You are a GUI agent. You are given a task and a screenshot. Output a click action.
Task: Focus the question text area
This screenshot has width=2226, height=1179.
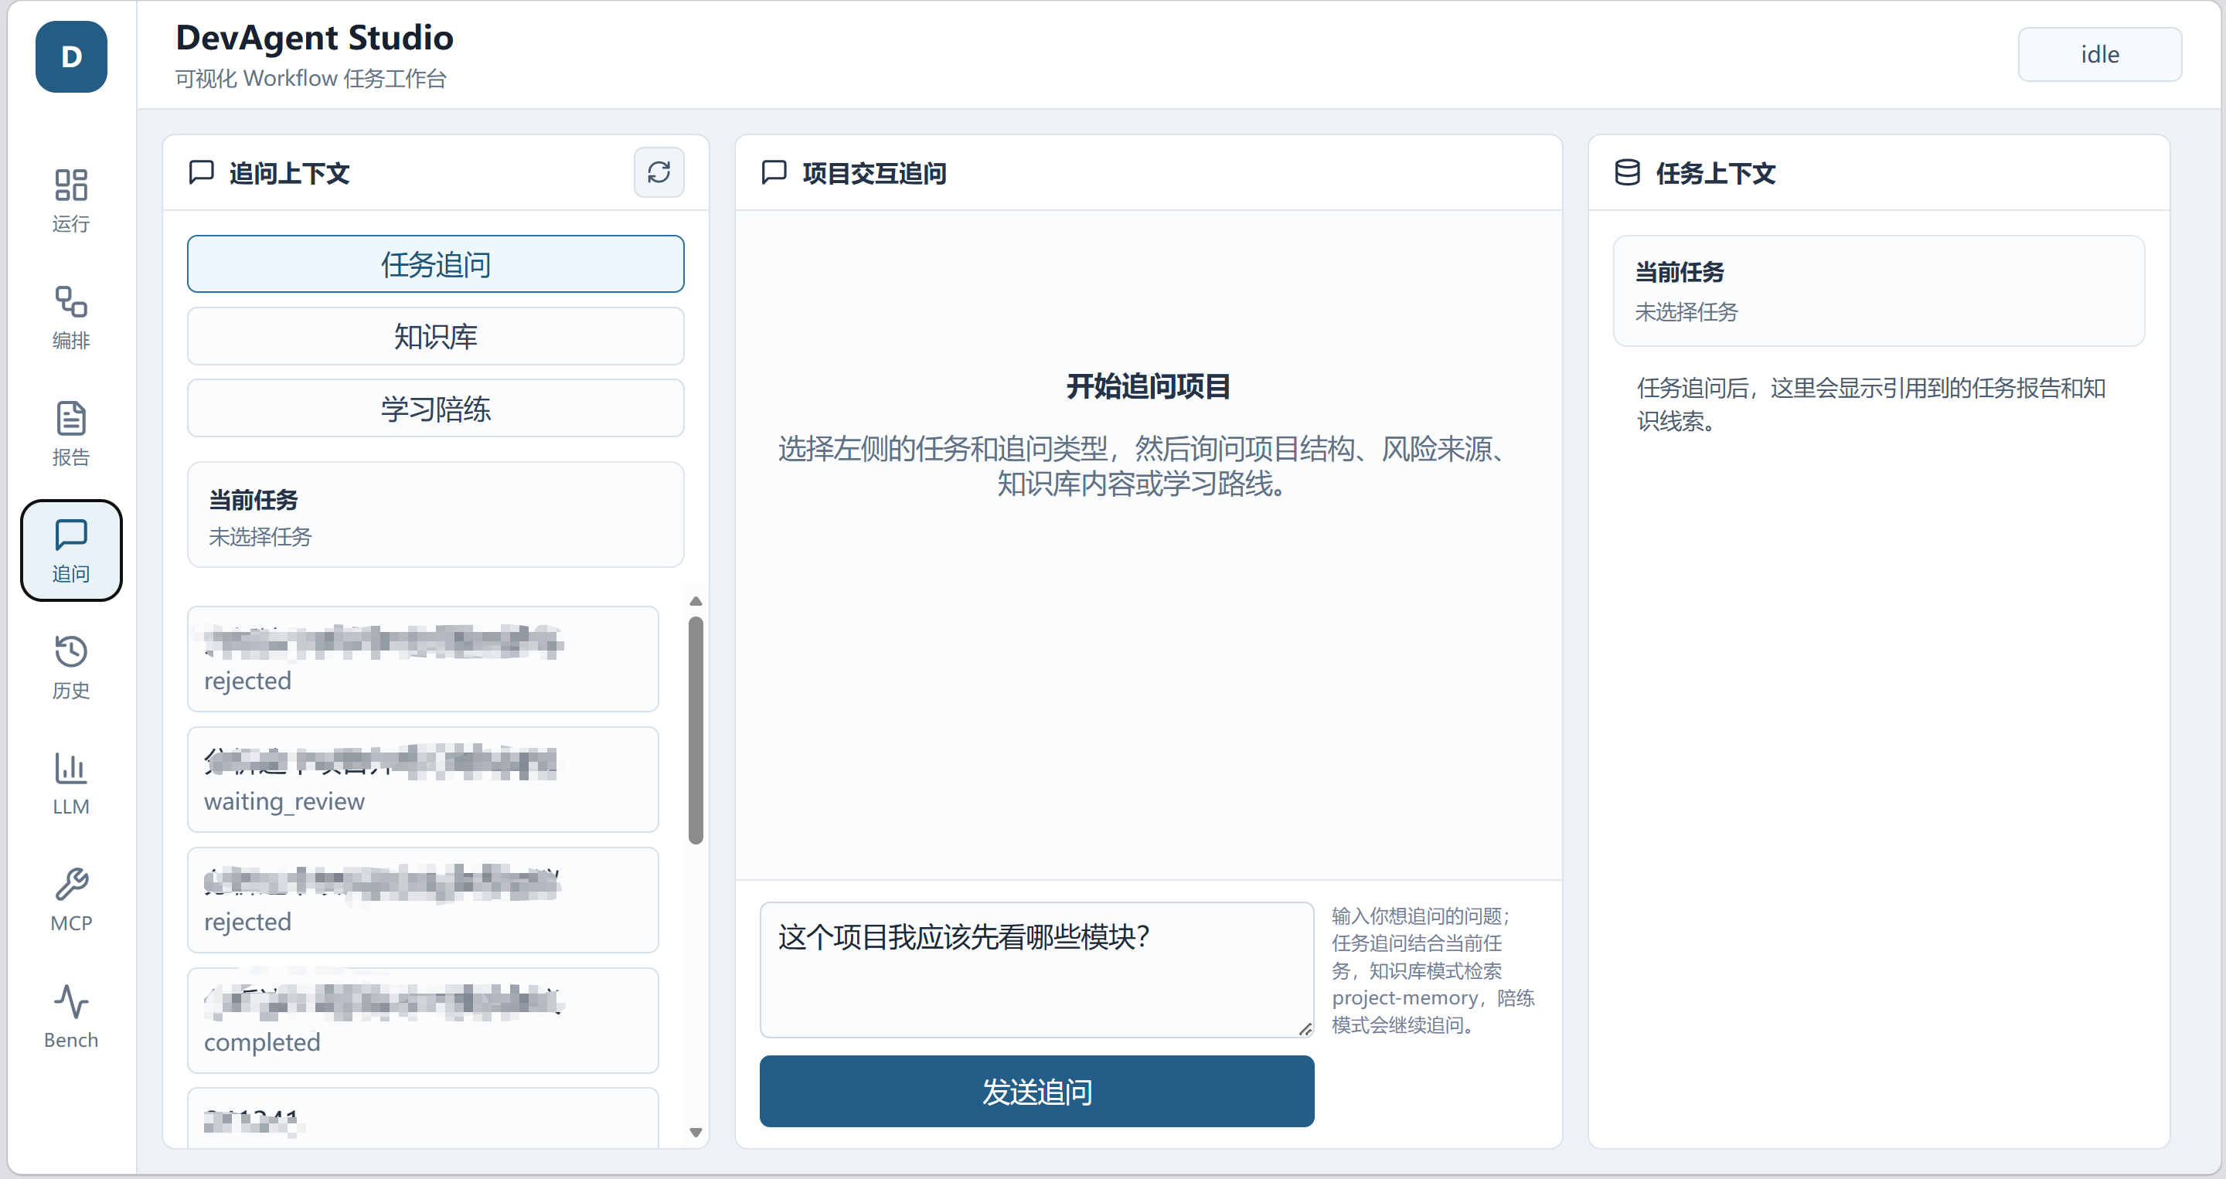tap(1036, 970)
